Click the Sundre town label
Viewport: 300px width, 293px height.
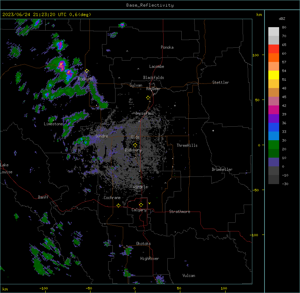102,136
